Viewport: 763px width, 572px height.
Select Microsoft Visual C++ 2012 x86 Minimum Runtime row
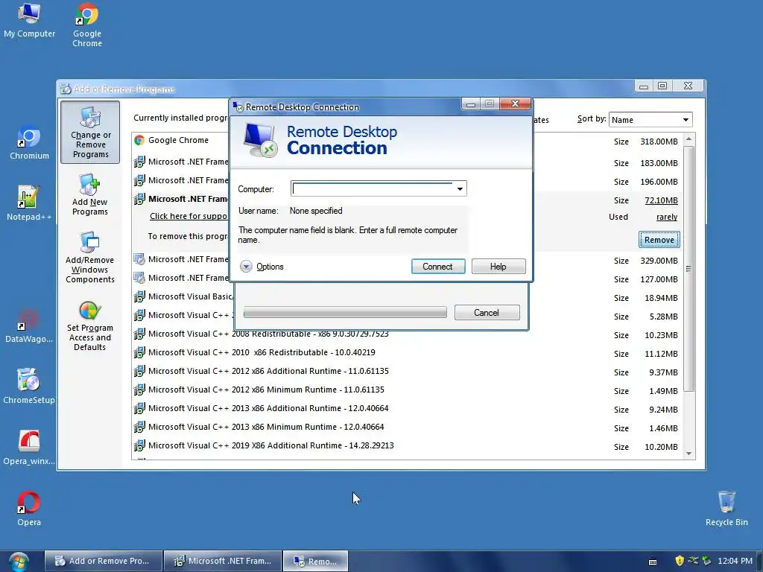[406, 390]
